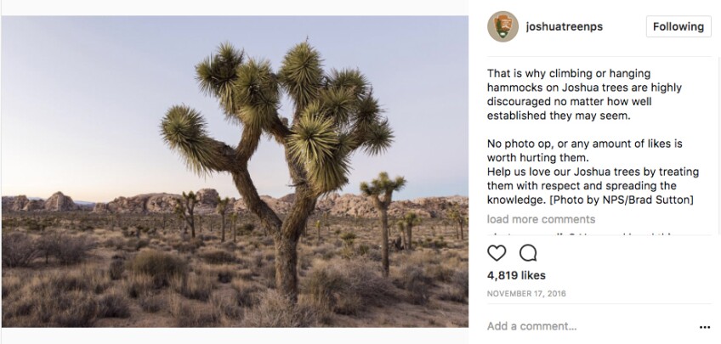The image size is (721, 344).
Task: Like the post with the heart icon
Action: click(497, 252)
